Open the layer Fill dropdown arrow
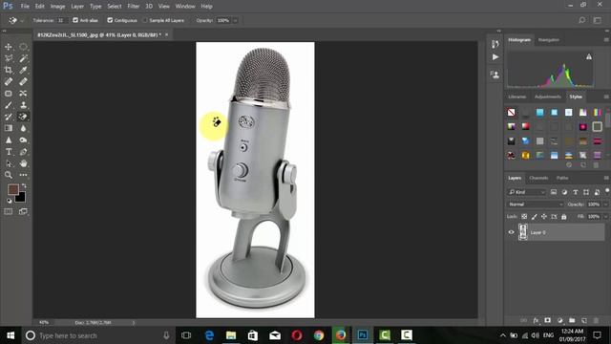This screenshot has width=611, height=344. point(605,217)
